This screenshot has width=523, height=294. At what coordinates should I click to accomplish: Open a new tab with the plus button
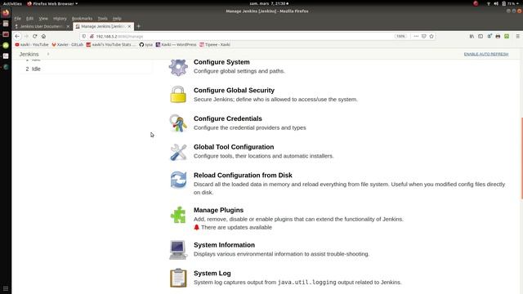138,26
